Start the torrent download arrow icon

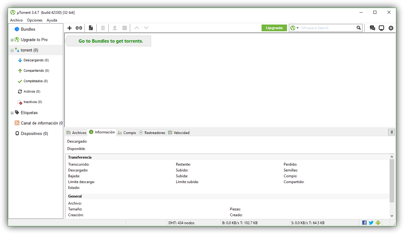115,28
